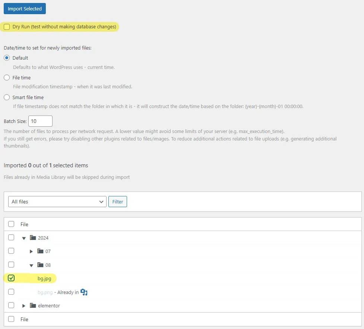Click the 08 folder icon
This screenshot has height=329, width=364.
[41, 265]
